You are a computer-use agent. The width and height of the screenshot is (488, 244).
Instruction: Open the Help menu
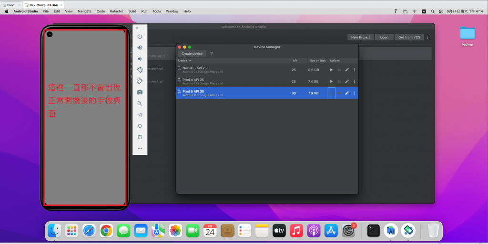coord(187,11)
